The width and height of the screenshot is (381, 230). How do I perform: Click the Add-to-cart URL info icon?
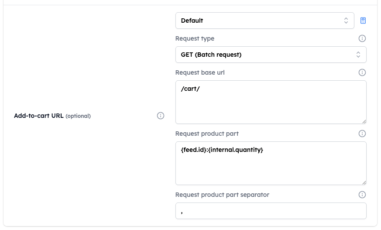pyautogui.click(x=160, y=116)
